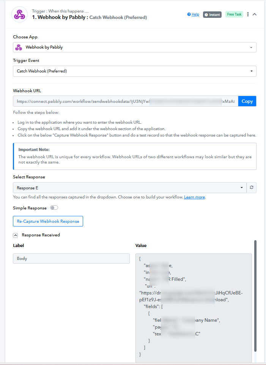Click the Help link text
Screen dimensions: 266x365
pyautogui.click(x=195, y=14)
